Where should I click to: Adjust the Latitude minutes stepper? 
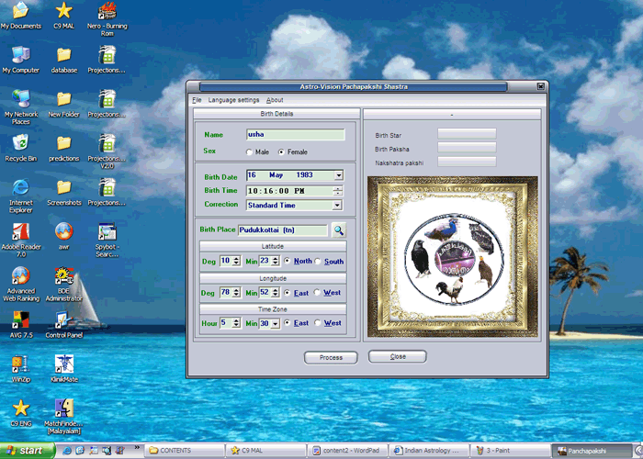[x=276, y=261]
